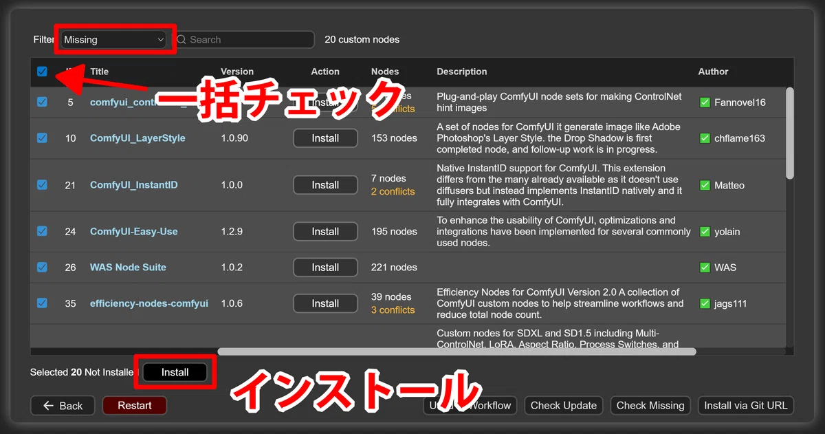Install the ComfyUI_InstantID node pack
This screenshot has width=825, height=434.
pos(325,185)
